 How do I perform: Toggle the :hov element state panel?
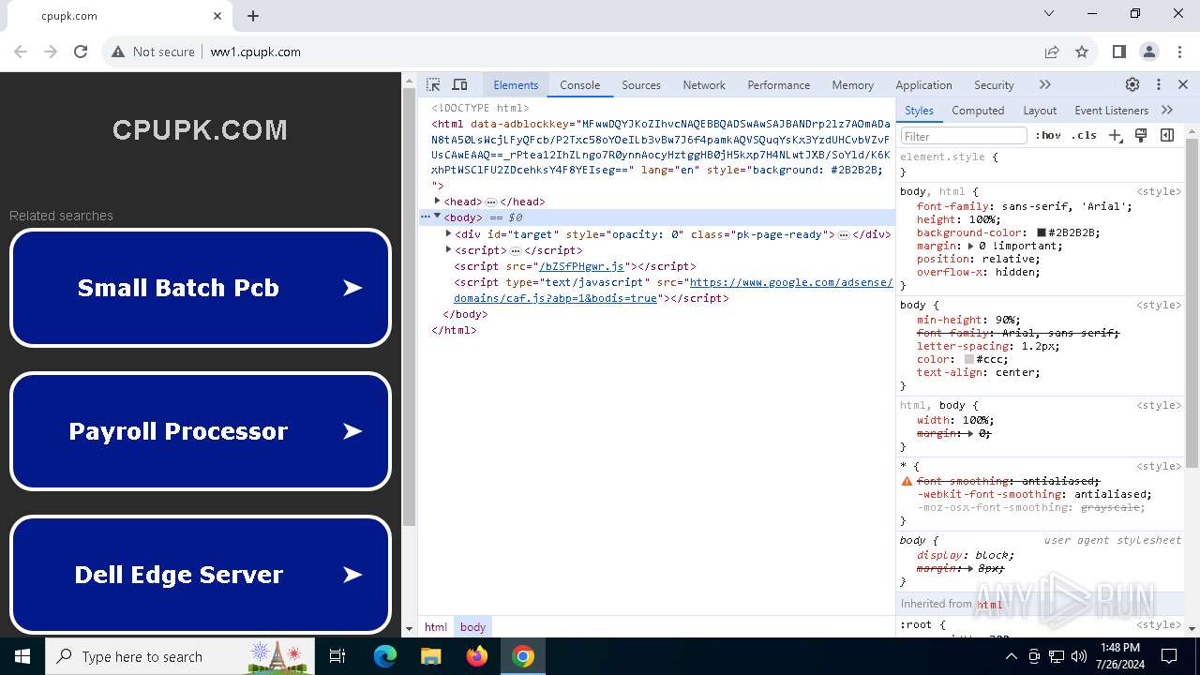pyautogui.click(x=1048, y=135)
